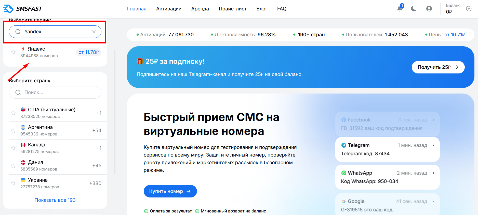Click the Активаций: 77 061 730 stat
The width and height of the screenshot is (478, 215).
[x=165, y=35]
